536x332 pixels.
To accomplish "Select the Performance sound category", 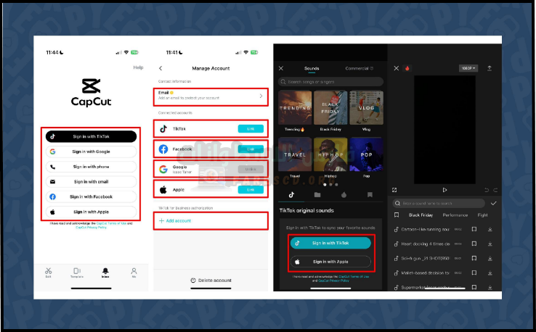I will coord(455,215).
